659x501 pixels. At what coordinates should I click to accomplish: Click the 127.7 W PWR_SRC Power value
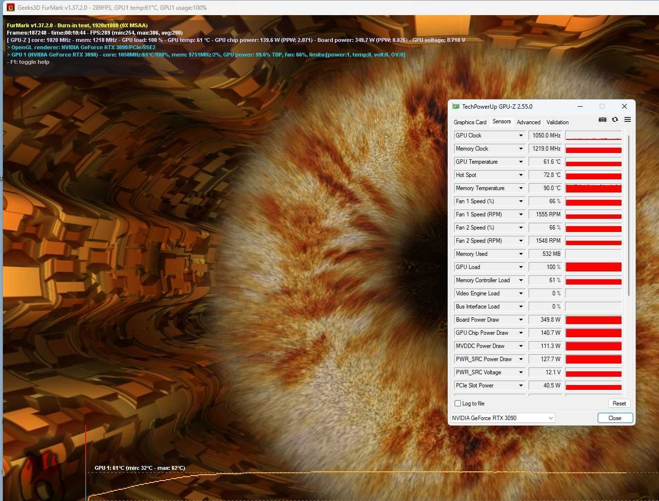point(546,359)
